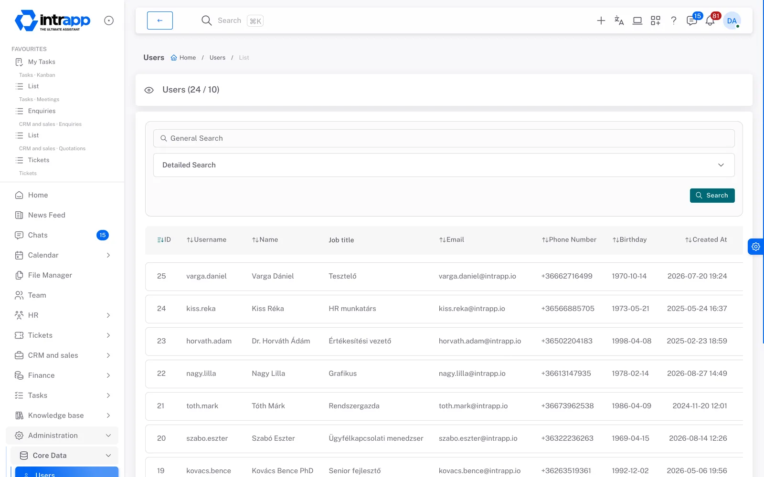The image size is (764, 477).
Task: Sort table by Email column
Action: [x=451, y=240]
